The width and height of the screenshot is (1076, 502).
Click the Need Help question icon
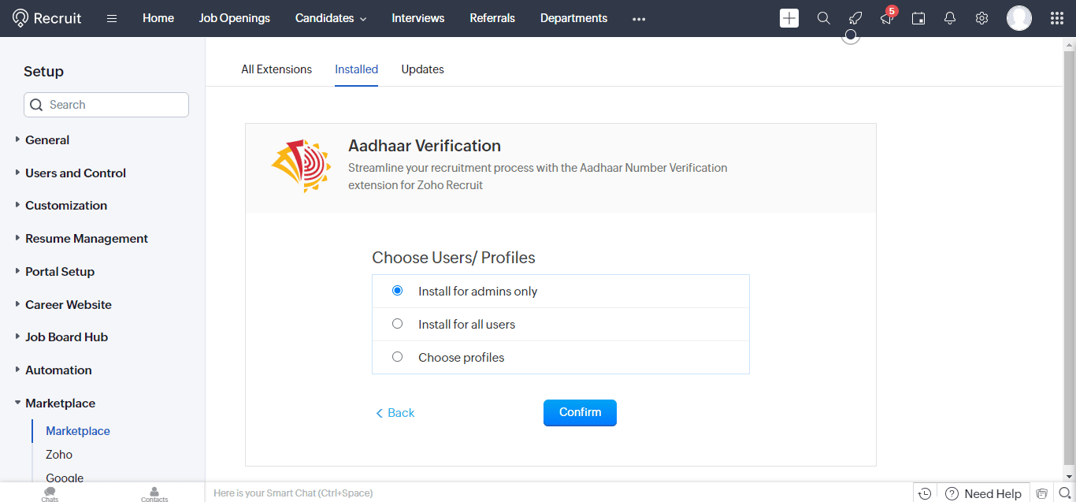[952, 493]
